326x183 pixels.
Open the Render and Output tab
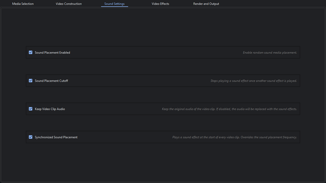pos(206,4)
